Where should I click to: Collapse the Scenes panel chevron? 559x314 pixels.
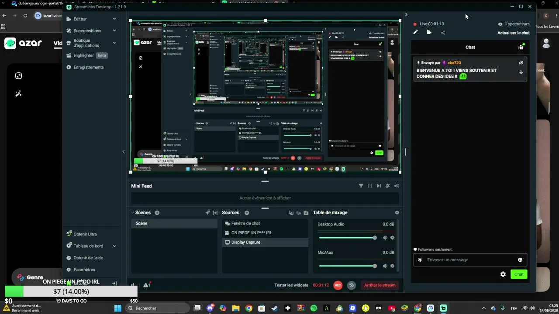[x=133, y=213]
